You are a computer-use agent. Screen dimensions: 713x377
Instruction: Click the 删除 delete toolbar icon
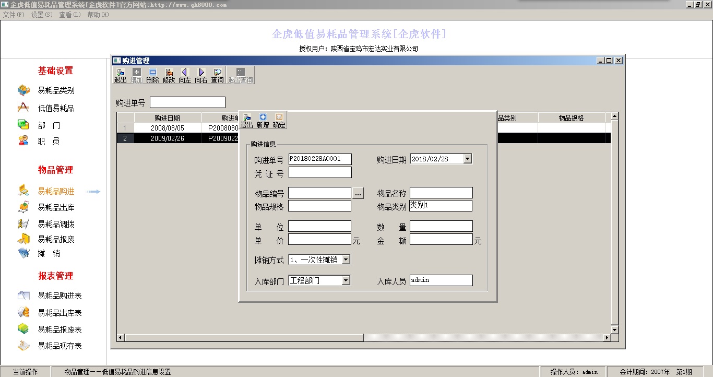point(153,76)
